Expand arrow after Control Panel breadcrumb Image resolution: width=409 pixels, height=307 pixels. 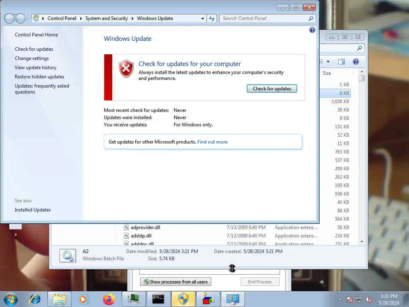point(81,18)
